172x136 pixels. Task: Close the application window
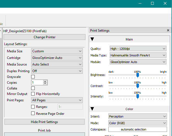(x=165, y=4)
